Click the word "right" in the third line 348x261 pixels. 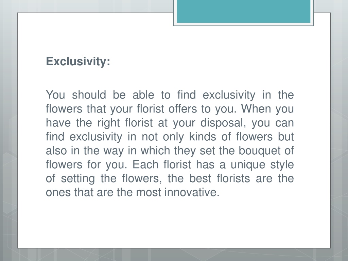click(108, 123)
